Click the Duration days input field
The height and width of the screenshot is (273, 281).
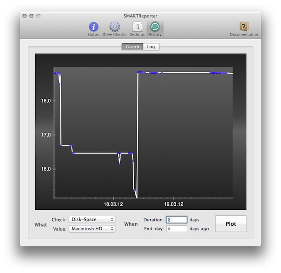176,220
